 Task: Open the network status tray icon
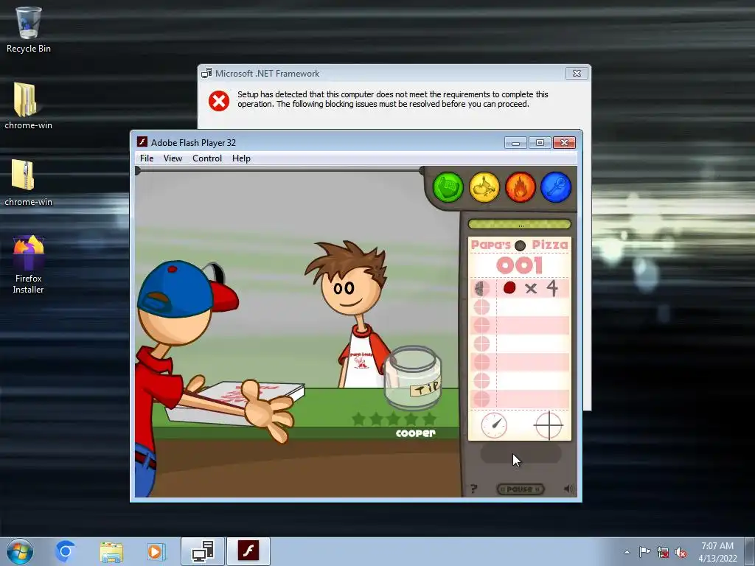click(x=663, y=552)
